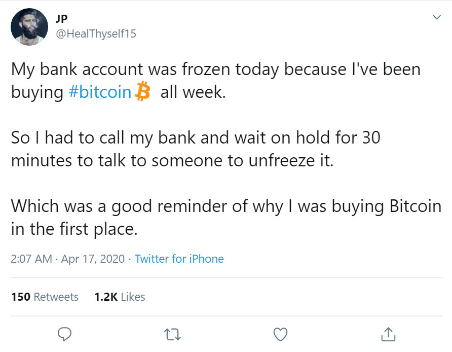The image size is (452, 352).
Task: Retweet the post via the retweet button
Action: (172, 334)
